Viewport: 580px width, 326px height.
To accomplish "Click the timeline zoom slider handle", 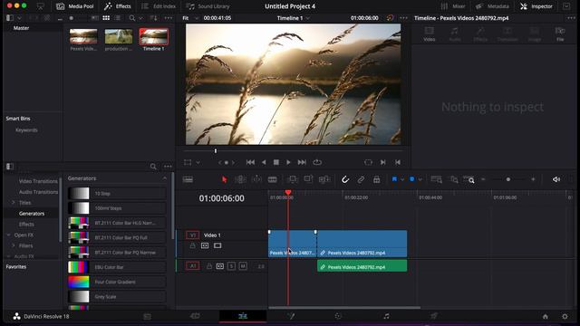I will tap(507, 179).
